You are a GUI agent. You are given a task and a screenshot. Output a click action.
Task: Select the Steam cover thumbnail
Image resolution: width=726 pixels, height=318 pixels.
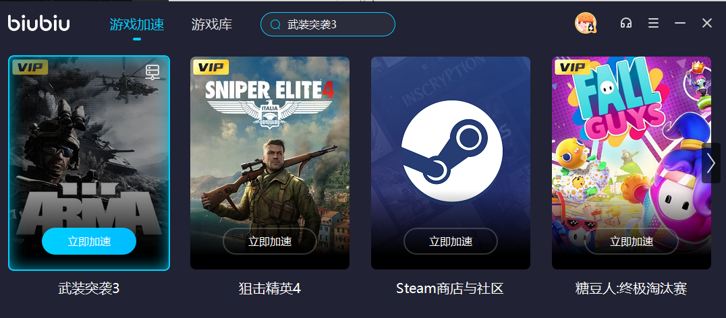coord(451,162)
